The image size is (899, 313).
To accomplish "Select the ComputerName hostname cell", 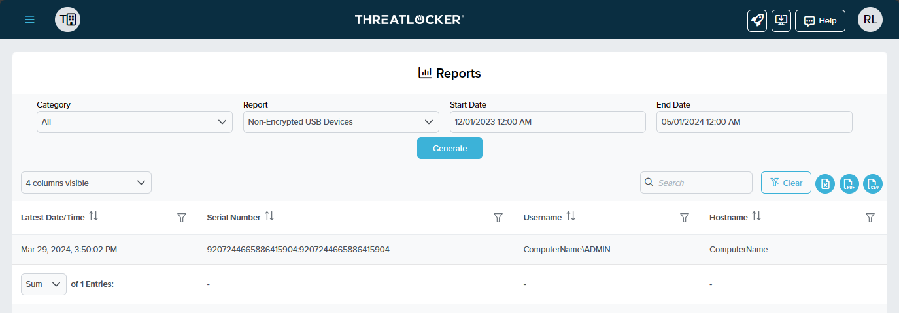I will (x=738, y=250).
